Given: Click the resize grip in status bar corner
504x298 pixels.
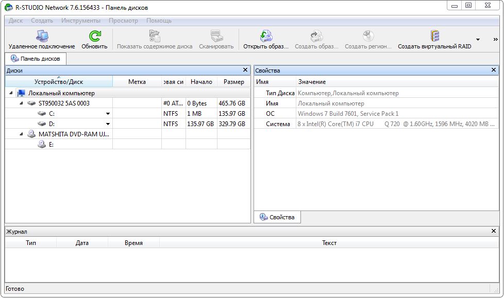Looking at the screenshot, I should click(495, 289).
